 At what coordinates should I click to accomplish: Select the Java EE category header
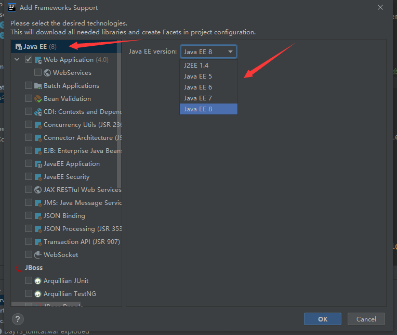66,47
